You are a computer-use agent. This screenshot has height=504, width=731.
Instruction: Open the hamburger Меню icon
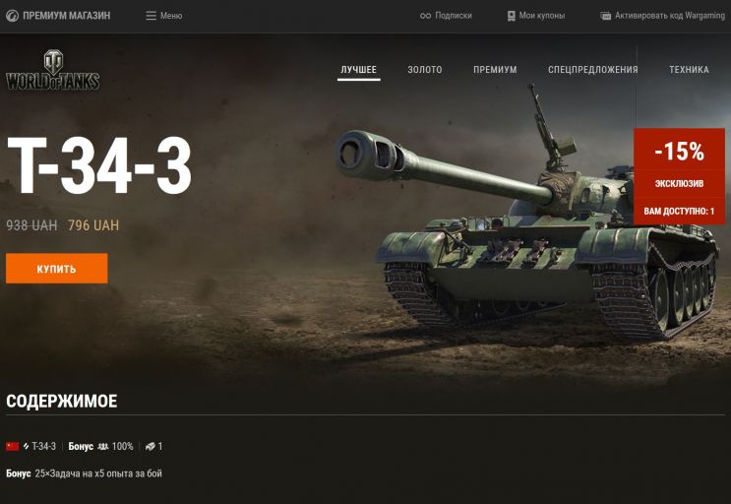pyautogui.click(x=152, y=16)
